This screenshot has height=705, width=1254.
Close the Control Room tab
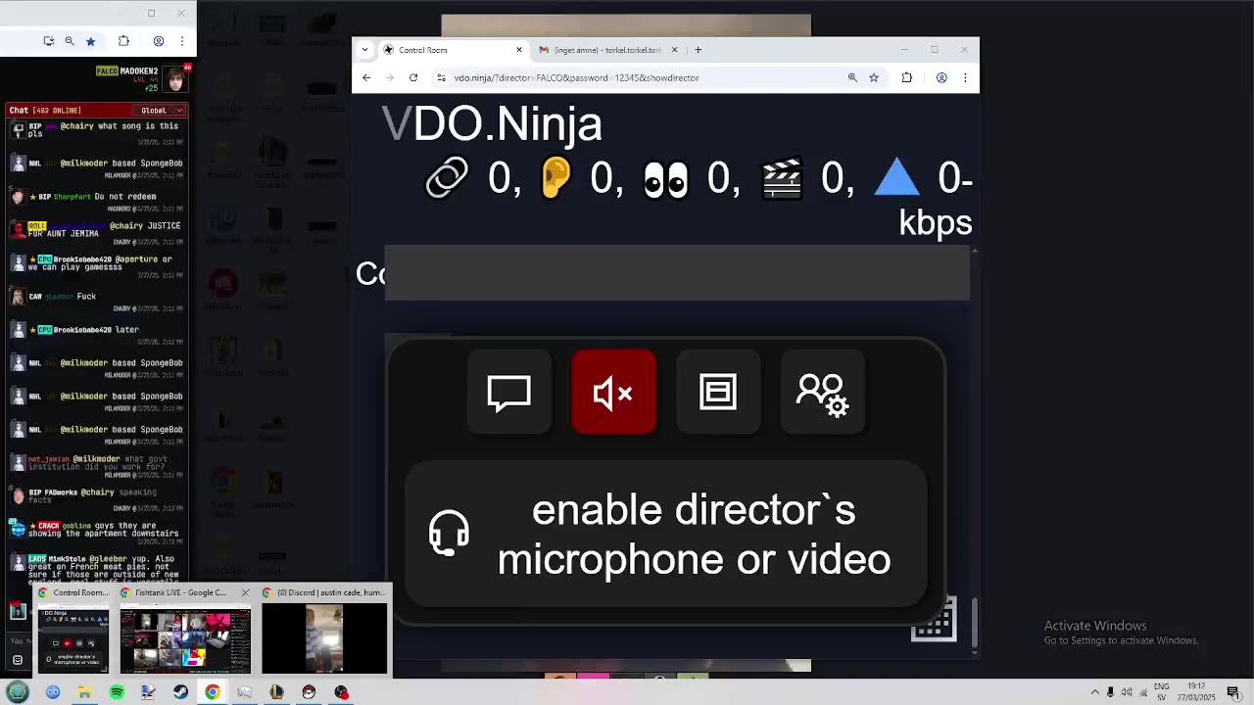point(519,50)
